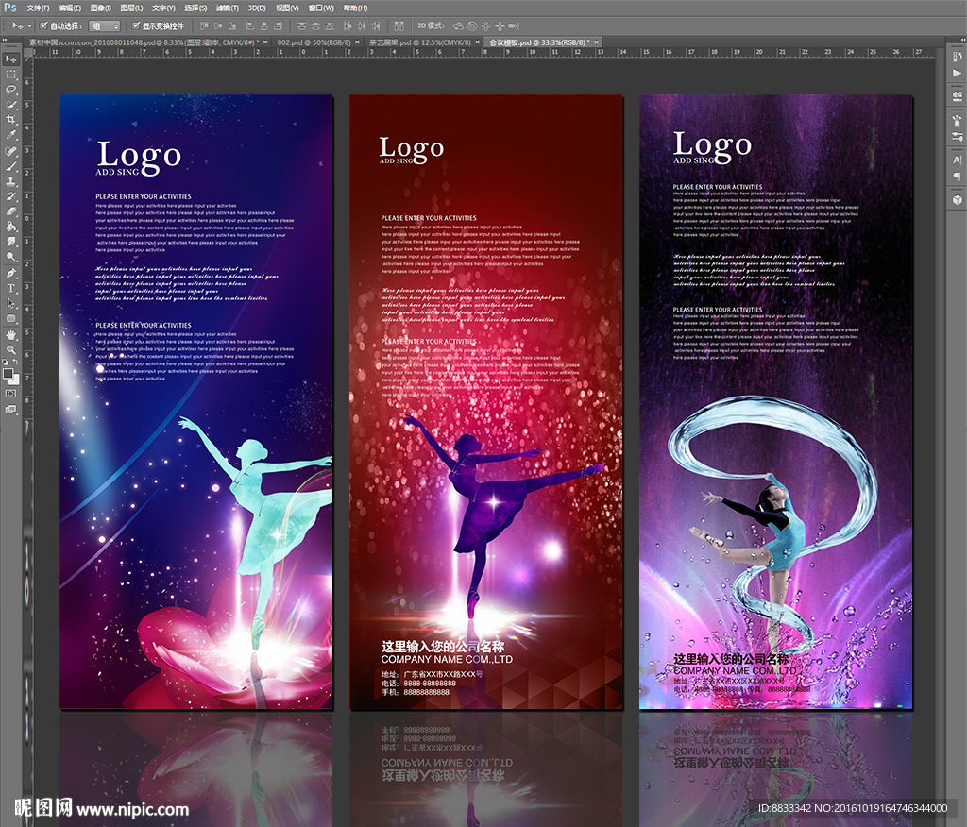967x827 pixels.
Task: Select the Smudge tool
Action: (11, 242)
